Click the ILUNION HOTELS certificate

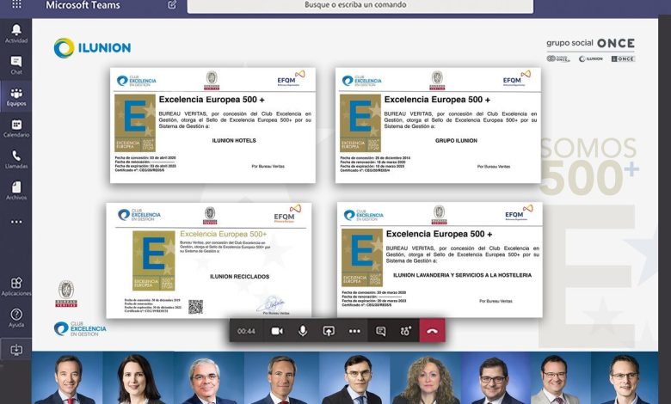coord(212,125)
